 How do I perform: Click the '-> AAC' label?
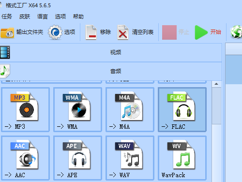[x=15, y=175]
